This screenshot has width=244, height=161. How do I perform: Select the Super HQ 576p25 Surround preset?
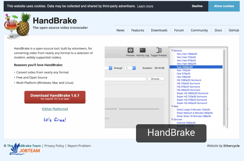(x=192, y=100)
